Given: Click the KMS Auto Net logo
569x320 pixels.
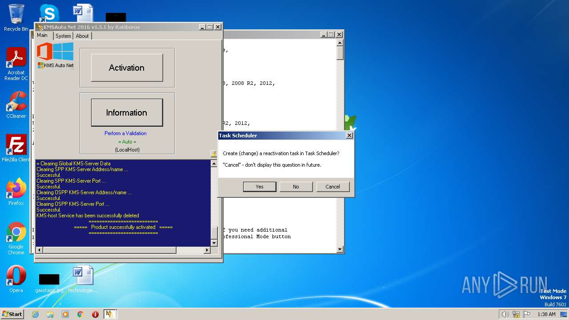Looking at the screenshot, I should (55, 55).
